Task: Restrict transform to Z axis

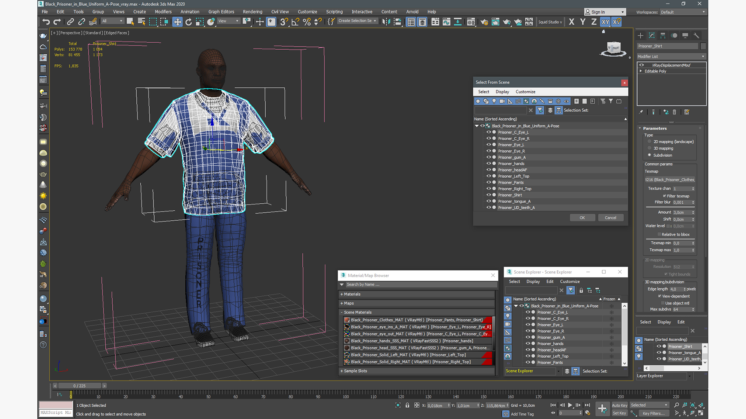Action: coord(594,22)
